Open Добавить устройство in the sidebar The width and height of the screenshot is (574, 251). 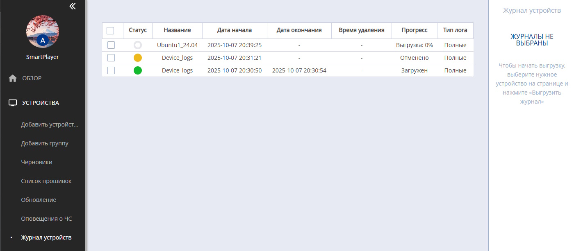point(49,124)
